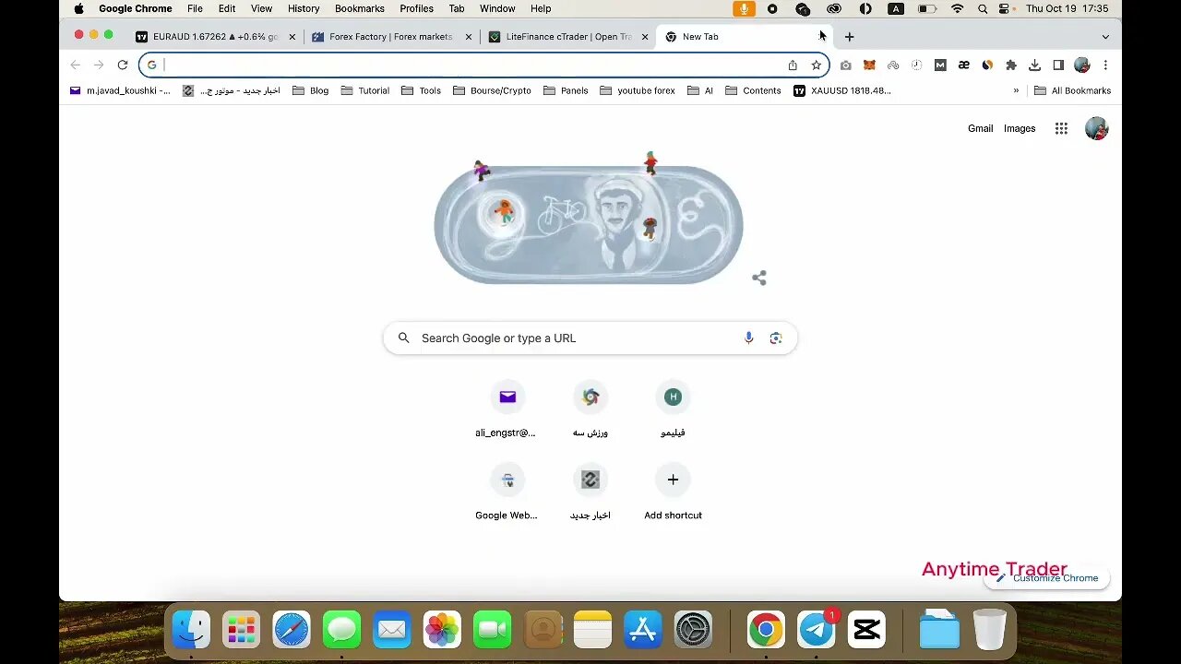Open the XAUUSD bookmark
The image size is (1181, 664).
click(x=842, y=91)
